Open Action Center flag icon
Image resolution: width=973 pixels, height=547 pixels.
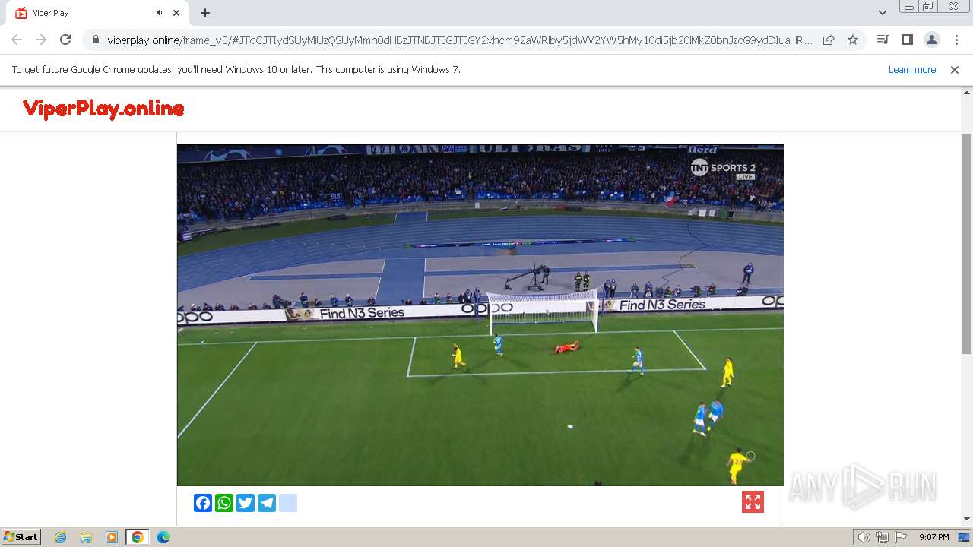901,537
